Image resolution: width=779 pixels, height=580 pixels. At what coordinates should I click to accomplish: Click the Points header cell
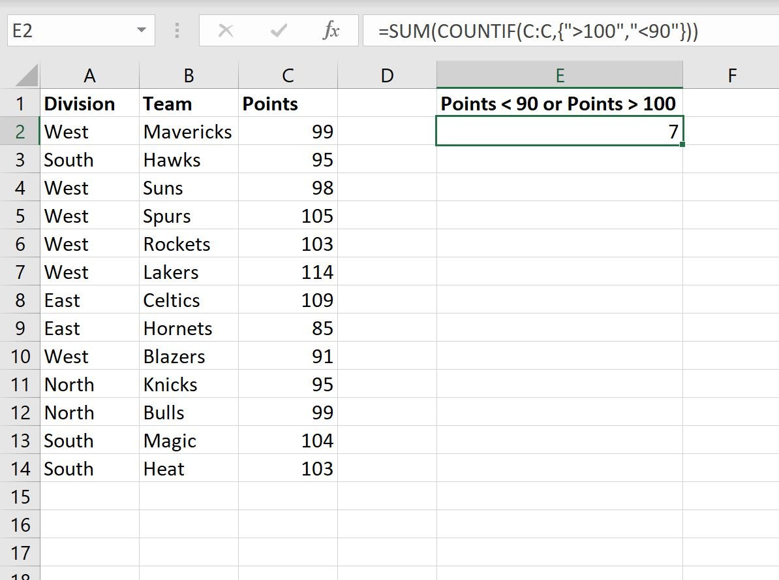click(x=288, y=103)
